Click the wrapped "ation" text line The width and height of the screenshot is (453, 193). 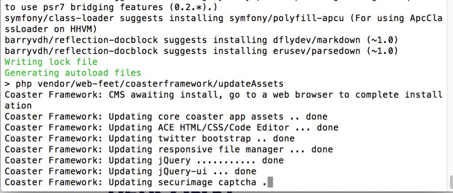pos(18,106)
